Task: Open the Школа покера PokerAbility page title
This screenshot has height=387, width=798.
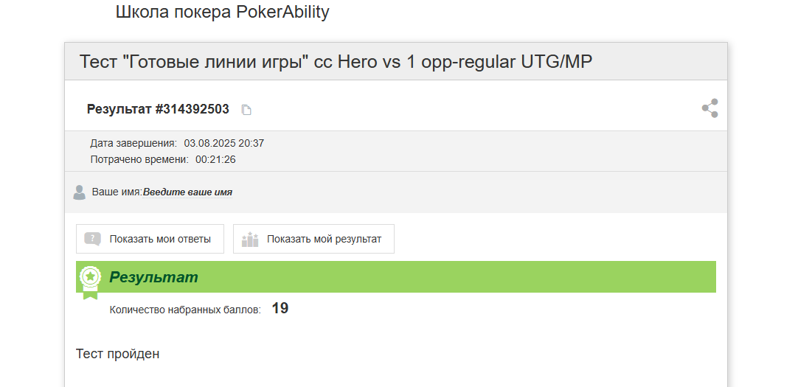Action: pyautogui.click(x=223, y=12)
